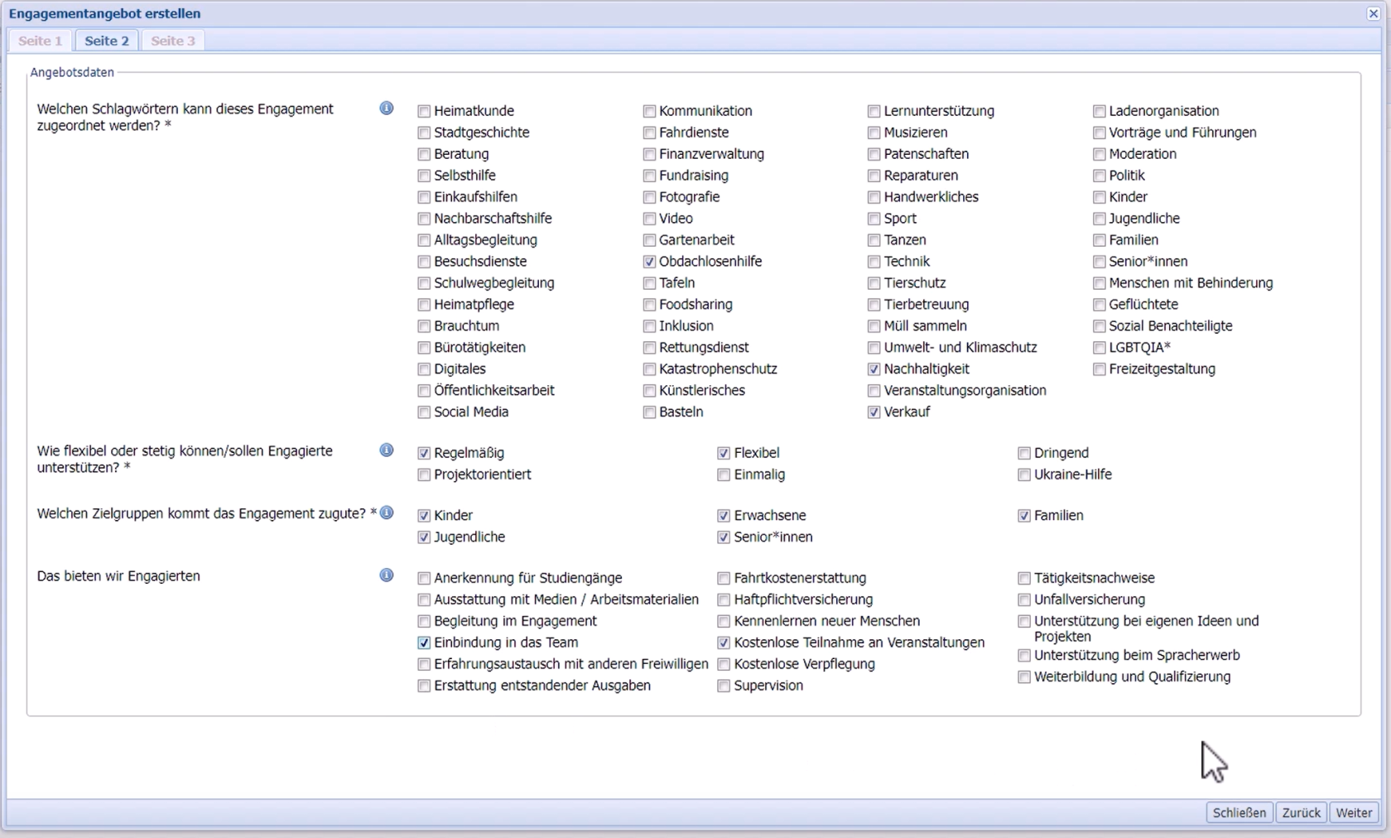Click info icon beside Zielgruppen question
The height and width of the screenshot is (838, 1391).
[x=386, y=513]
